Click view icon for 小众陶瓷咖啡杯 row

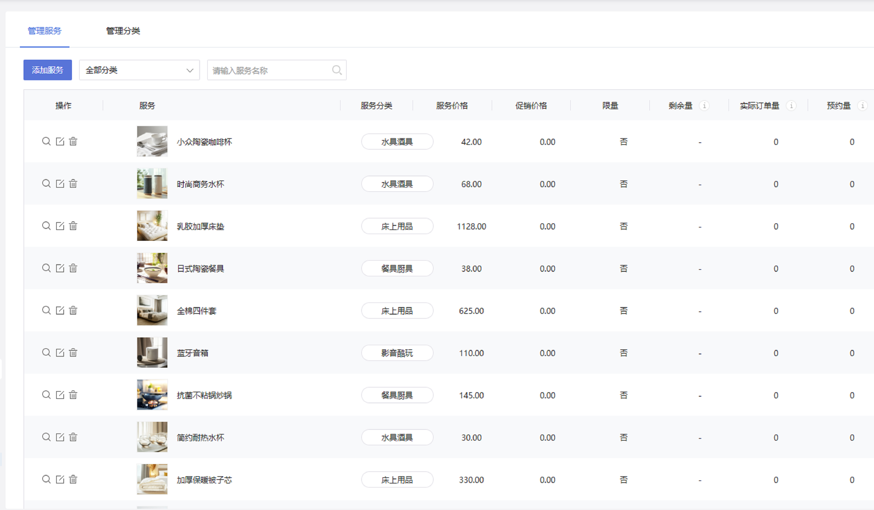(x=46, y=141)
